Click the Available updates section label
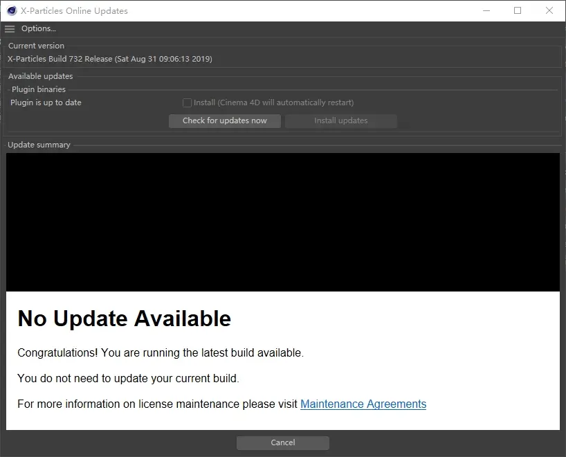This screenshot has height=457, width=566. pos(40,76)
